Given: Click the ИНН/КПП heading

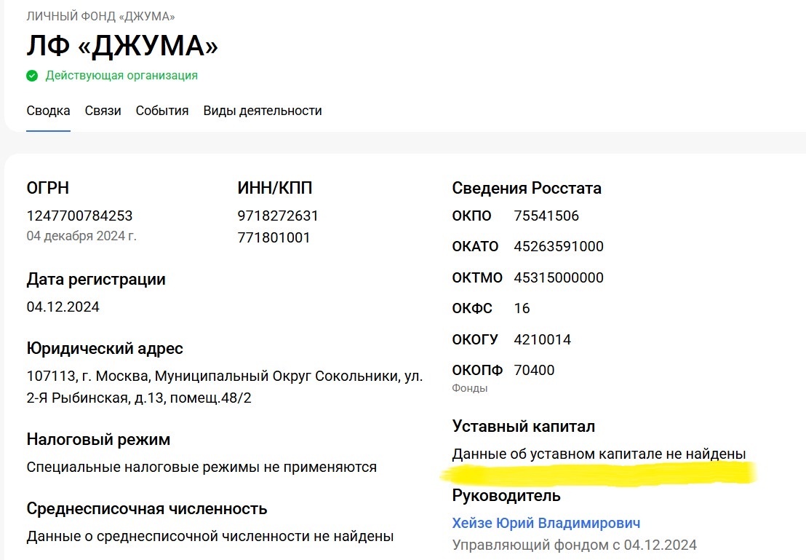Looking at the screenshot, I should point(275,189).
